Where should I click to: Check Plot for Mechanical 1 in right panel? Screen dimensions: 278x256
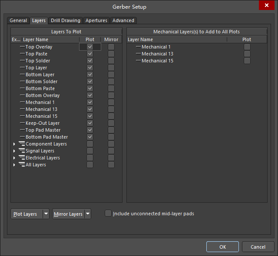247,47
